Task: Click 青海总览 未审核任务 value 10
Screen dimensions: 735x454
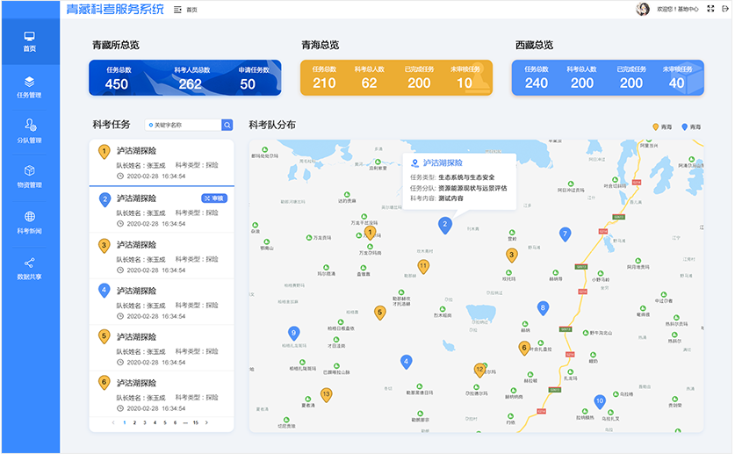Action: [x=465, y=83]
